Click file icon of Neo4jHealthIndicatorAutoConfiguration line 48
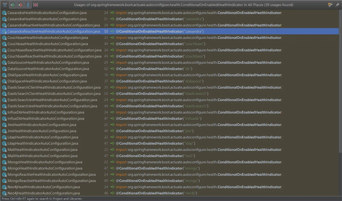This screenshot has width=342, height=201. 4,193
